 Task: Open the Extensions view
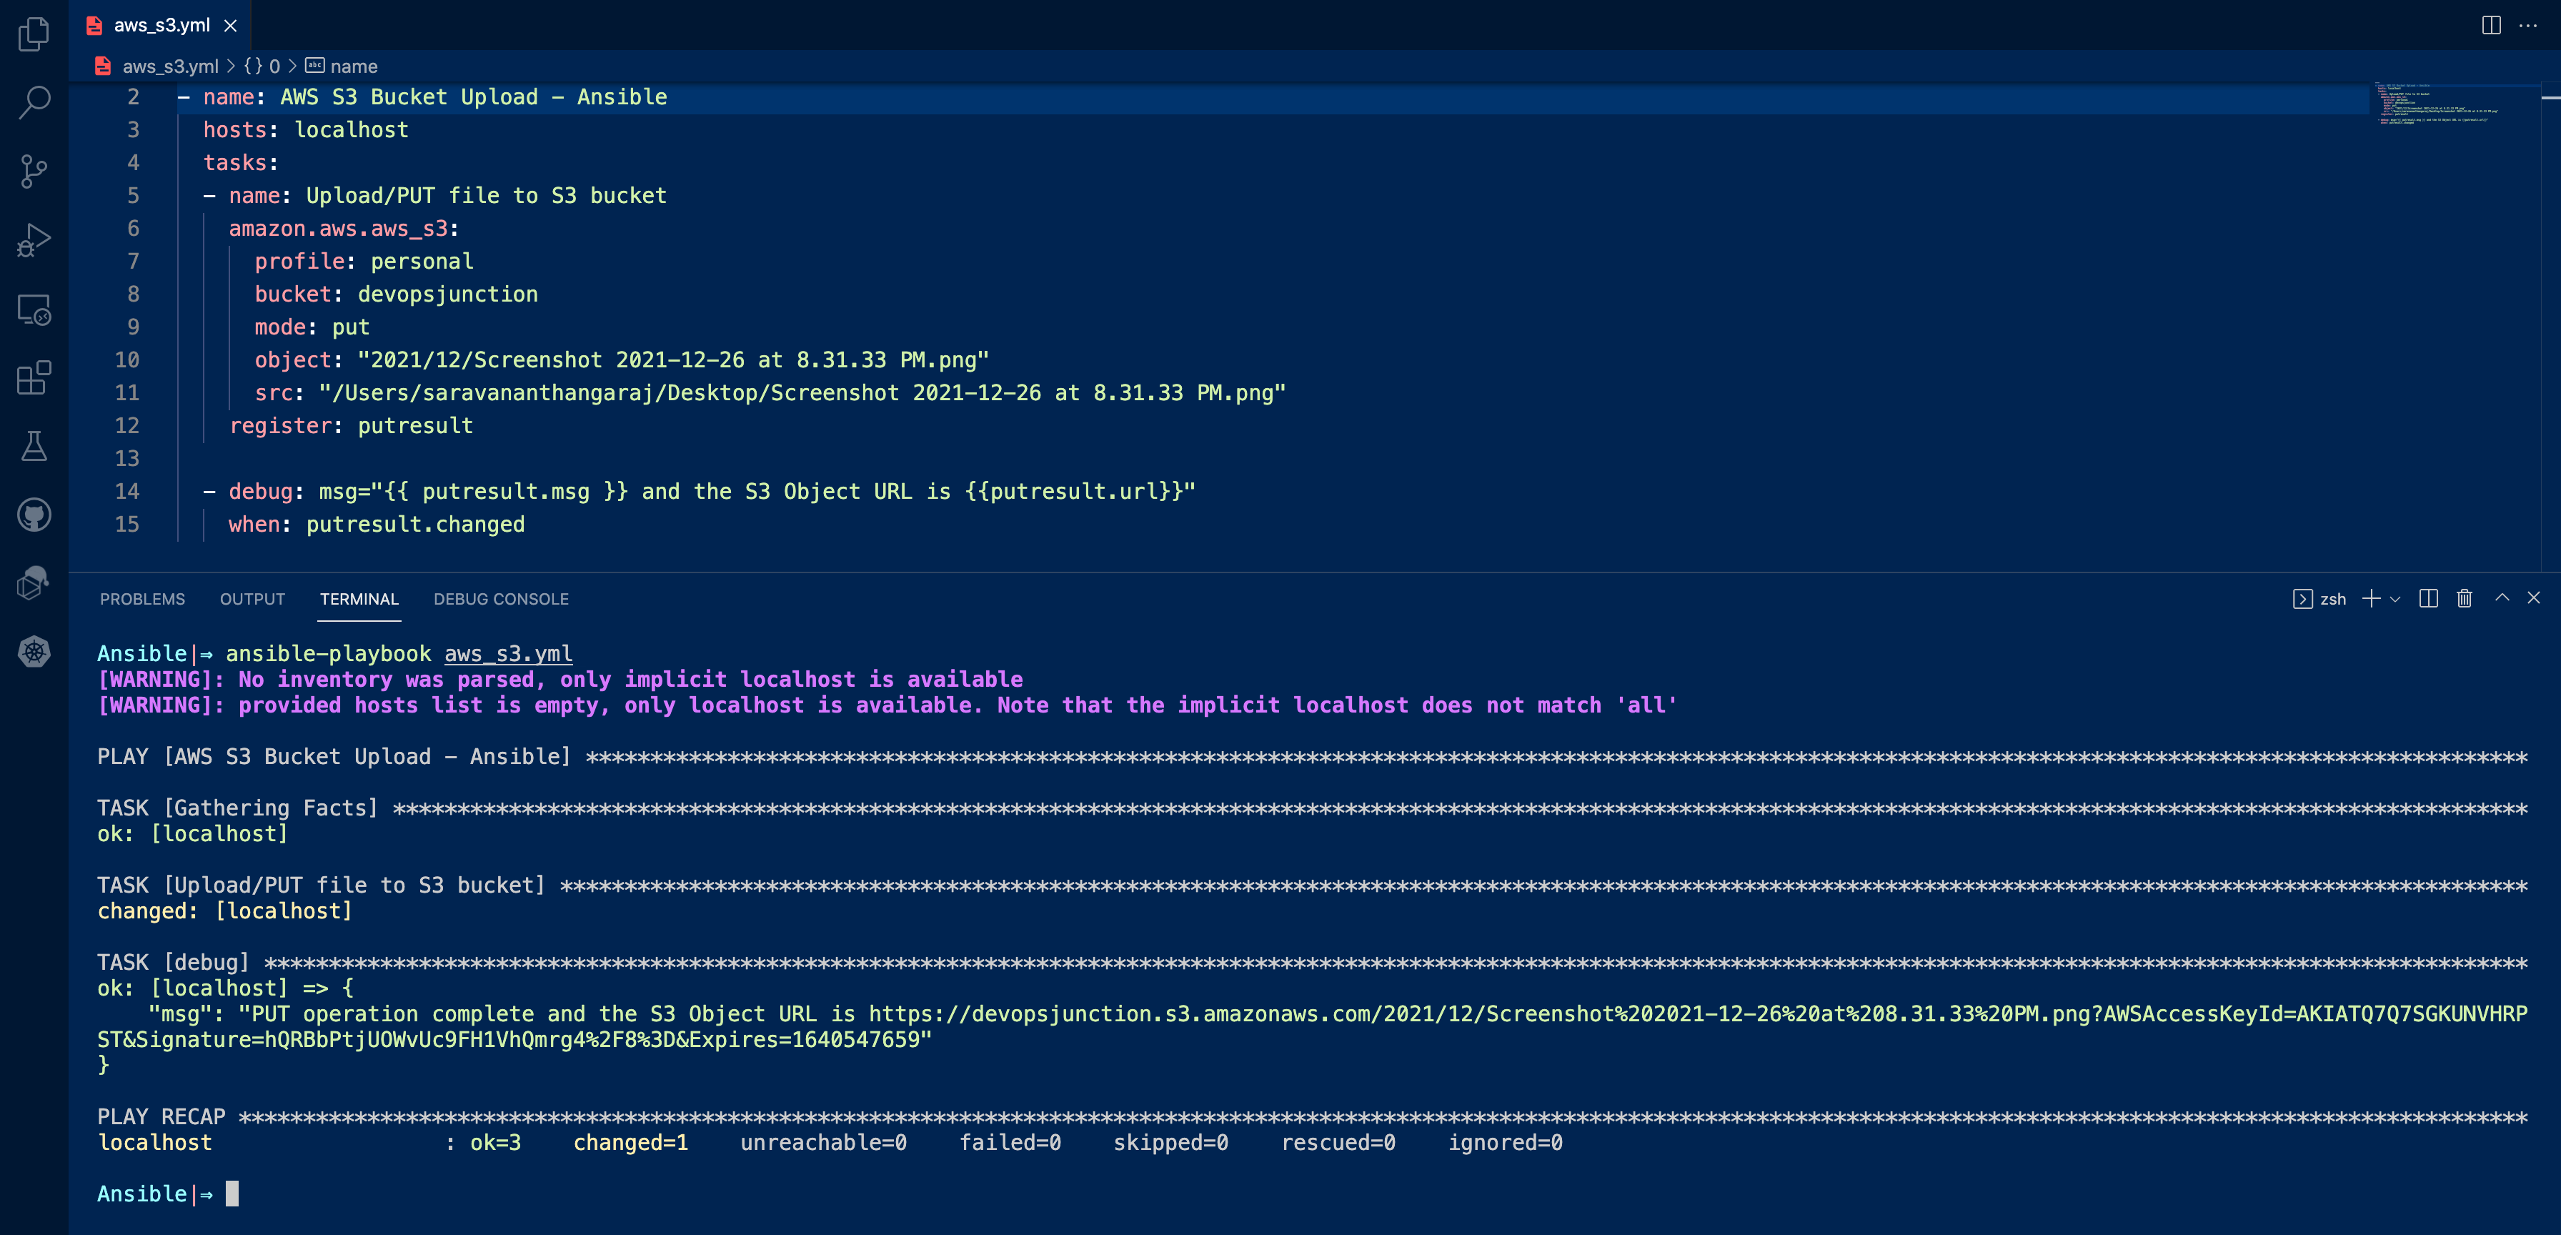[x=34, y=378]
